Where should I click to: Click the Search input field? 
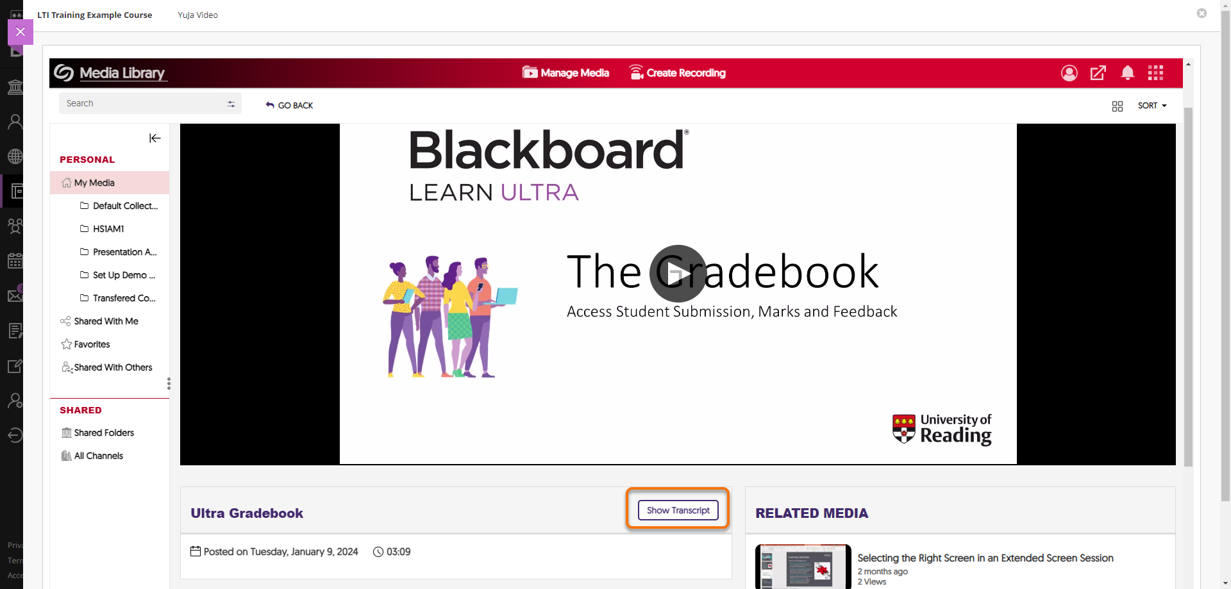(x=141, y=104)
